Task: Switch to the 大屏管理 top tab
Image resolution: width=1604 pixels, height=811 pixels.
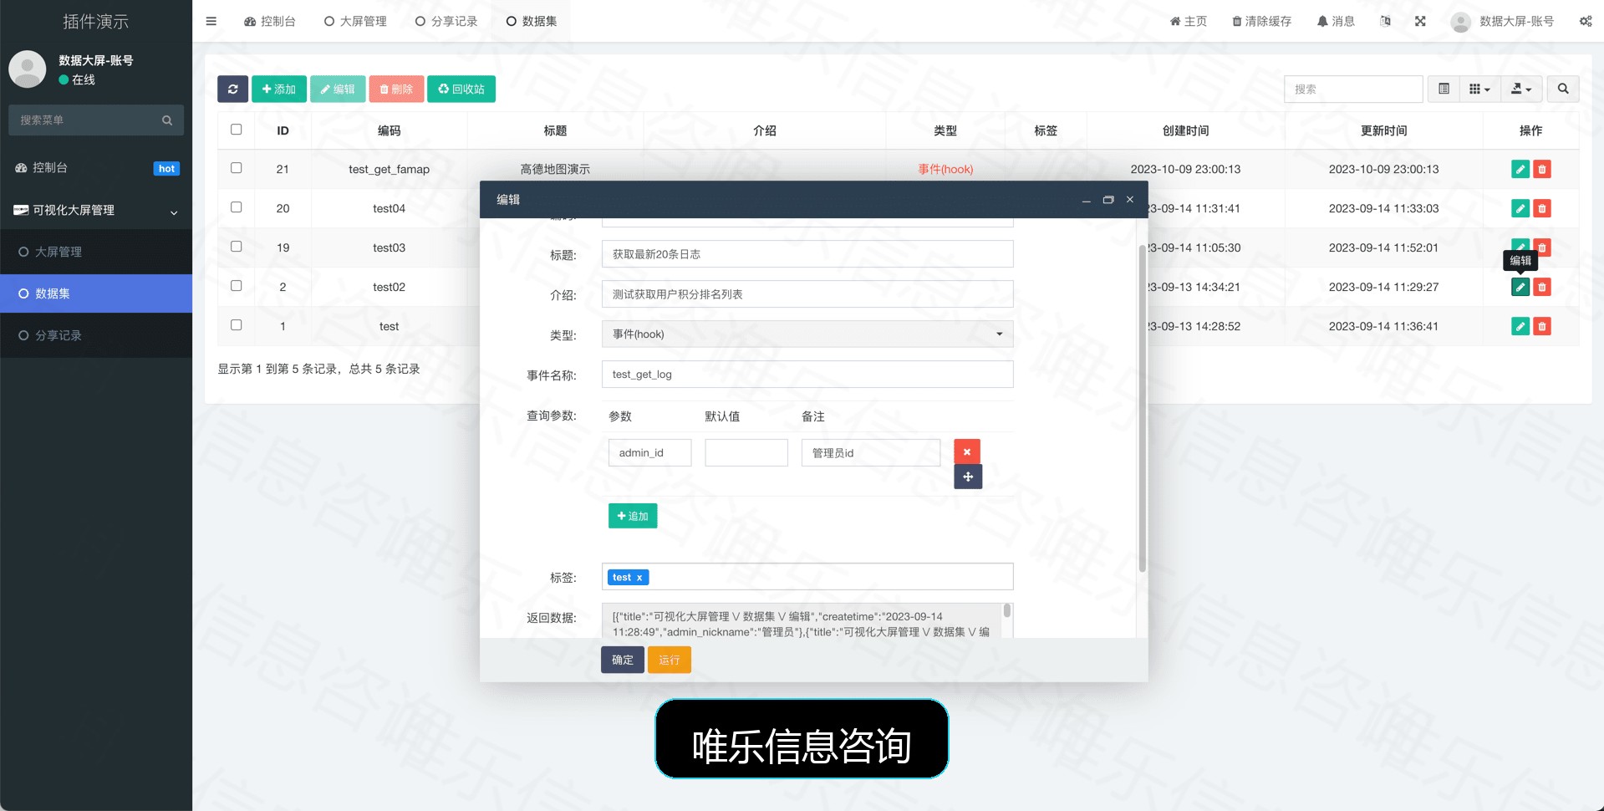Action: pyautogui.click(x=355, y=21)
